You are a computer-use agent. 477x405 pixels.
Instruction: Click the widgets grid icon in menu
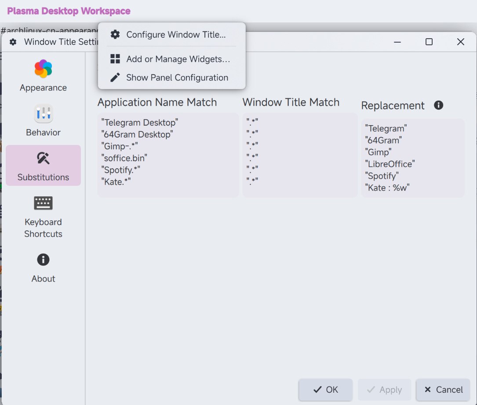[115, 59]
